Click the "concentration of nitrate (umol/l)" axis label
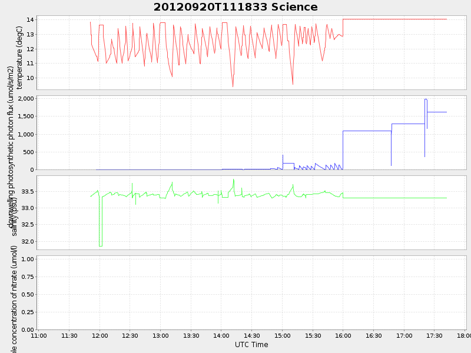Screen dimensions: 471x353 tap(14, 299)
